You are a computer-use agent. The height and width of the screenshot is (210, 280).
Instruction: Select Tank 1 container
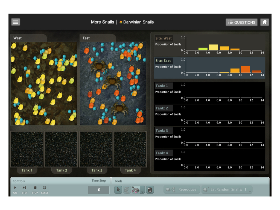coord(27,149)
